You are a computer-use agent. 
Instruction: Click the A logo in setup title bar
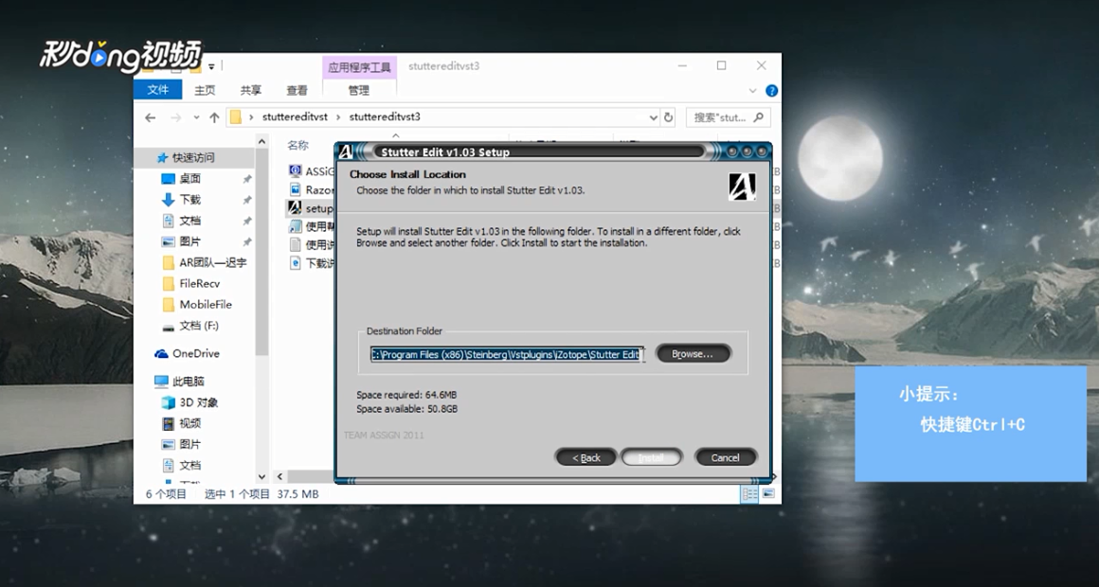coord(346,151)
